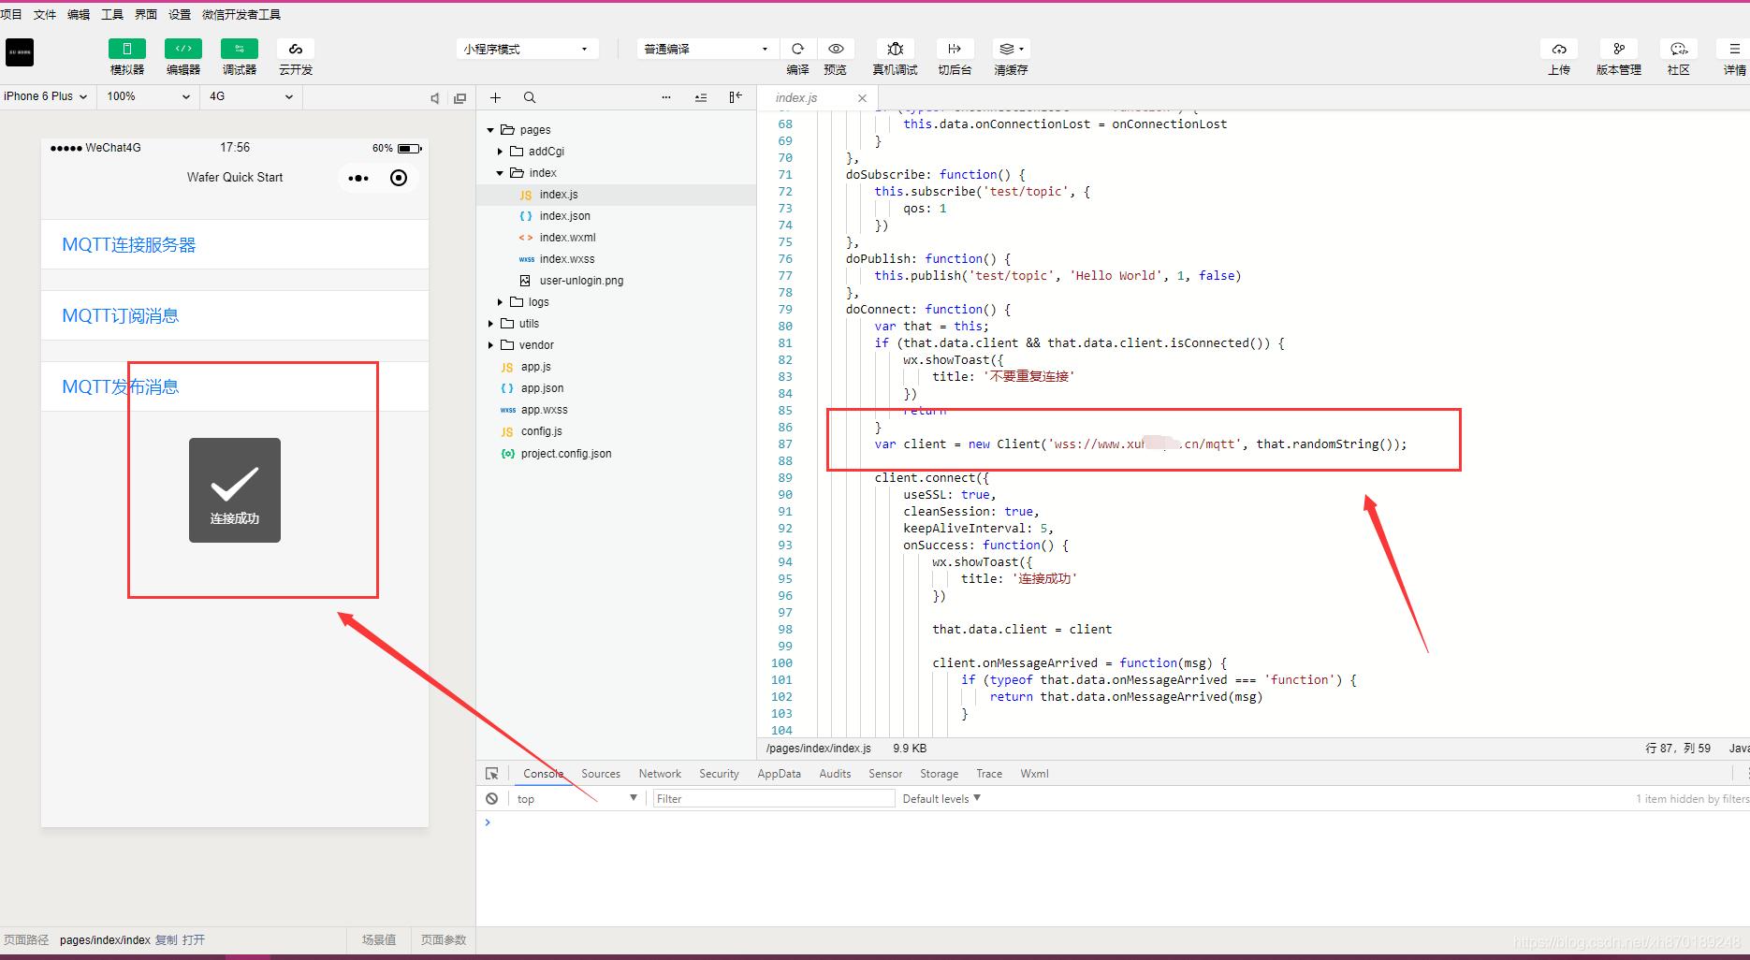Toggle the simulator (模拟器) panel button

pos(127,49)
